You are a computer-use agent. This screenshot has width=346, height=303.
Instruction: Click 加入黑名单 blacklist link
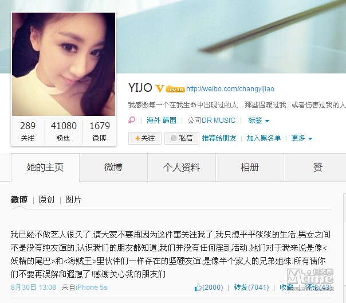pyautogui.click(x=264, y=138)
